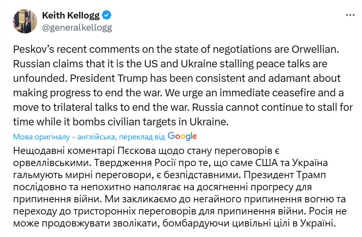Open the three-dots more options menu
Screen dimensions: 362x237
[x=350, y=15]
